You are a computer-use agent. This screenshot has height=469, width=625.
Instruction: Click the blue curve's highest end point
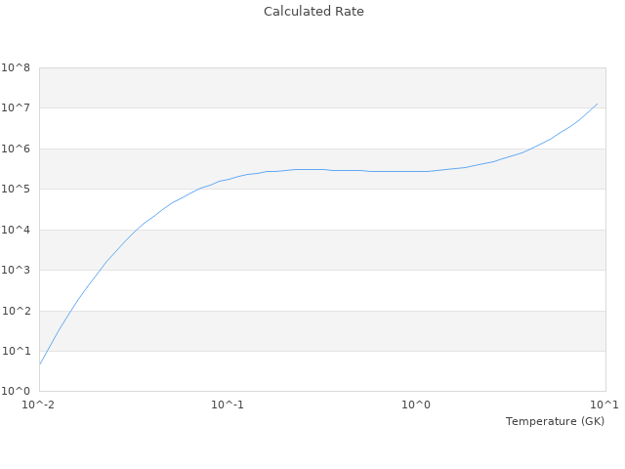pos(598,104)
